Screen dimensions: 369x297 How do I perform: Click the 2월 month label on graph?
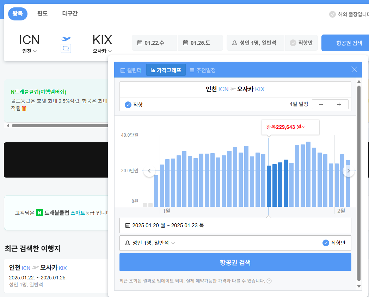click(341, 211)
